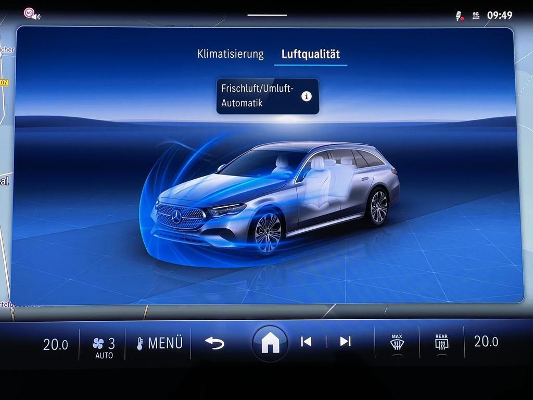
Task: Tap the 09:49 clock
Action: (500, 15)
